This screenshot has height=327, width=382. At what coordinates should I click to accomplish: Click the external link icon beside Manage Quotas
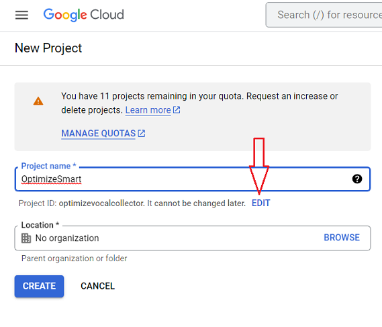pos(141,134)
